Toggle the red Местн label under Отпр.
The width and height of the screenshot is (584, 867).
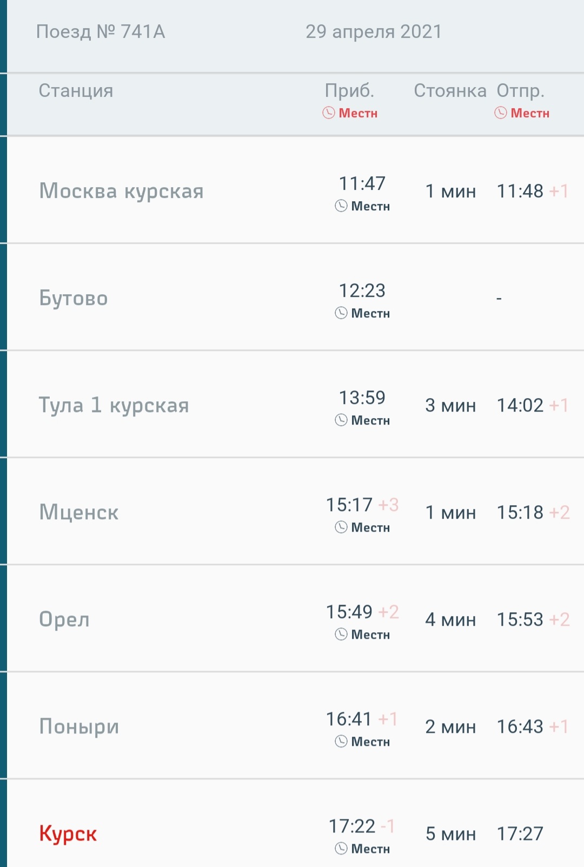[530, 113]
